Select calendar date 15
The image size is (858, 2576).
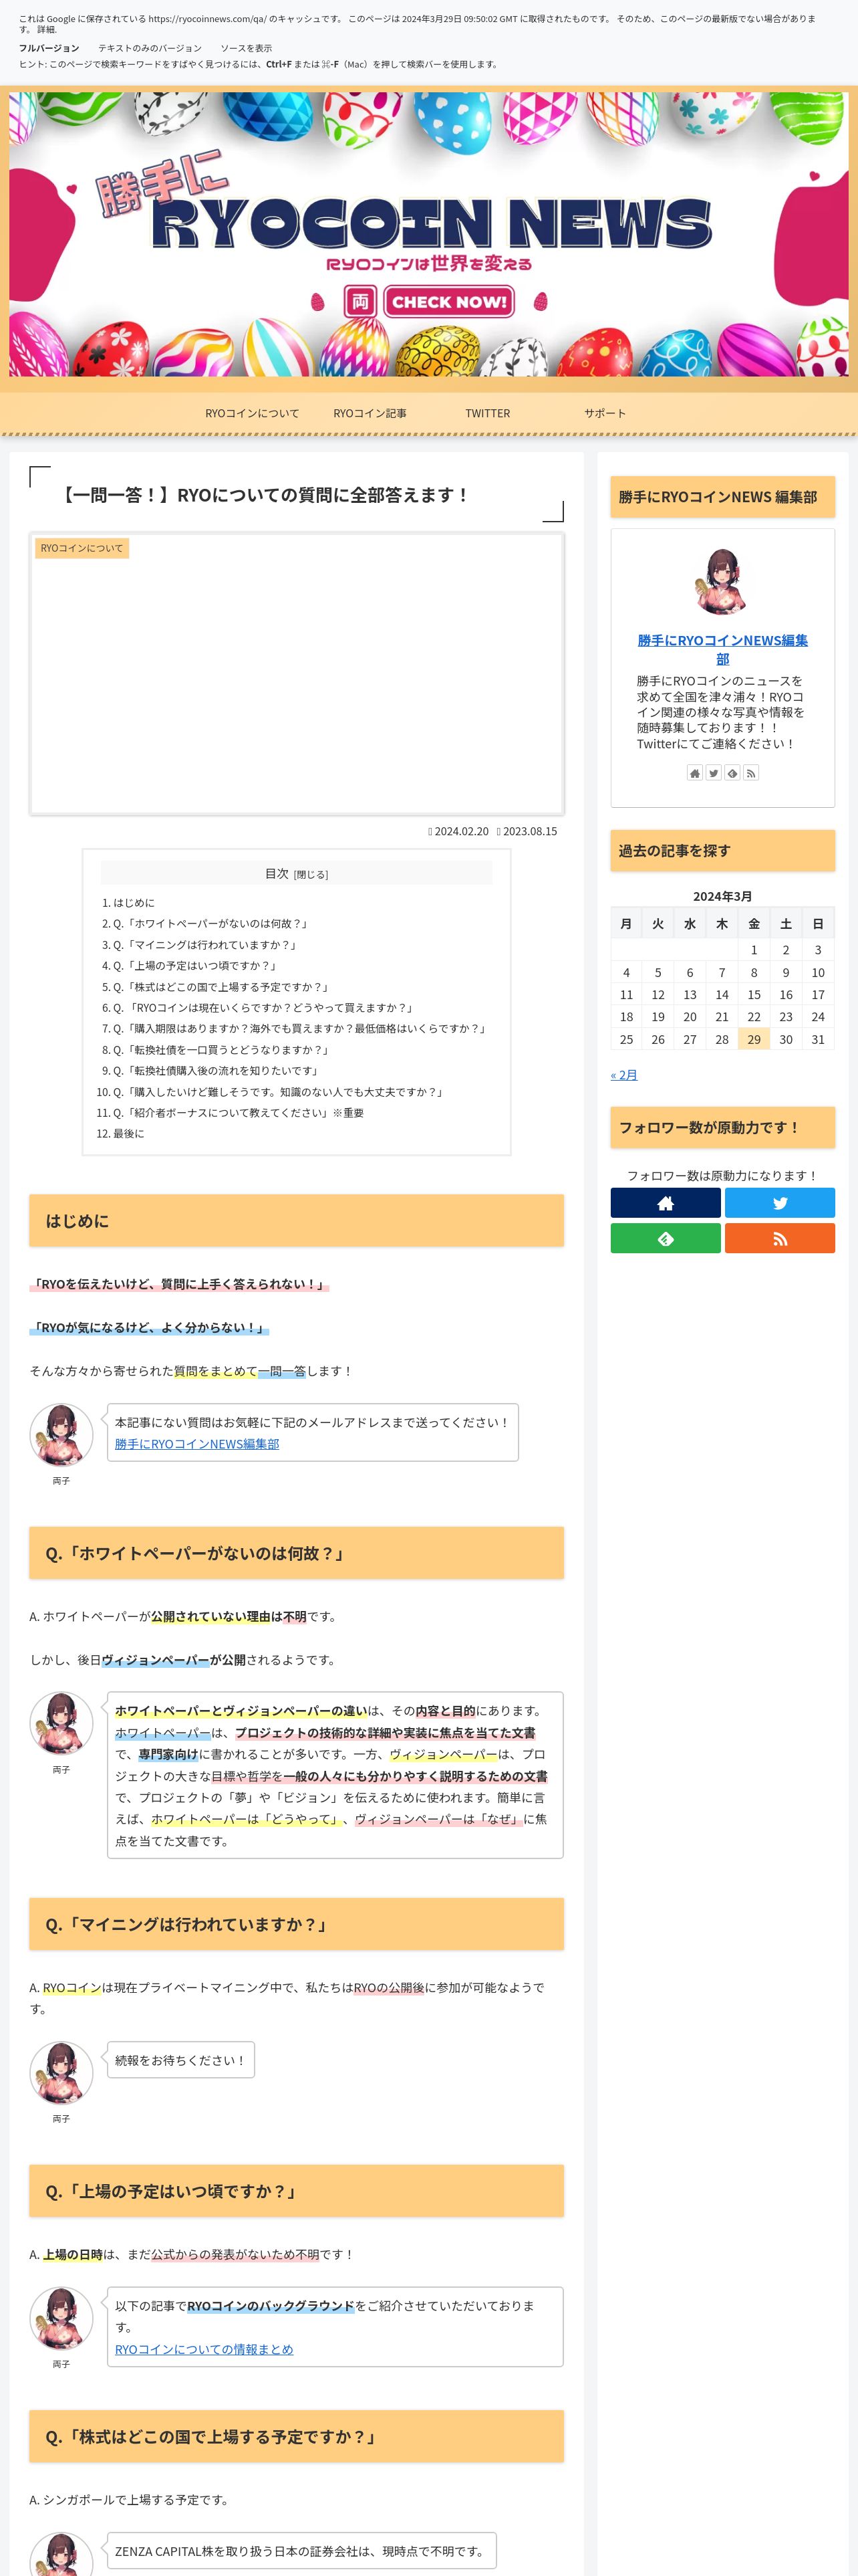(754, 995)
